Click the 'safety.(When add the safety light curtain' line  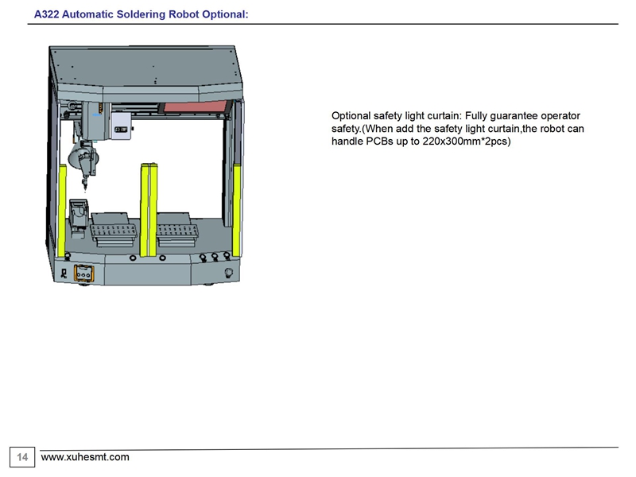[x=458, y=129]
